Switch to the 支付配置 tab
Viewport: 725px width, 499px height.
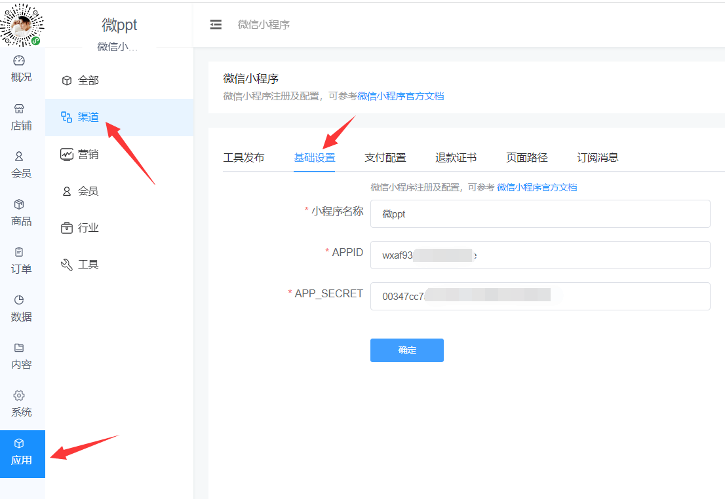[385, 158]
